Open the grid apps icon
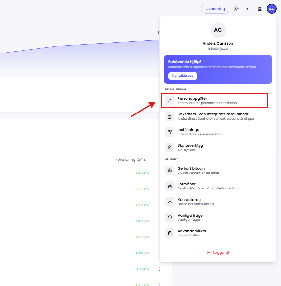The image size is (281, 286). click(x=260, y=9)
